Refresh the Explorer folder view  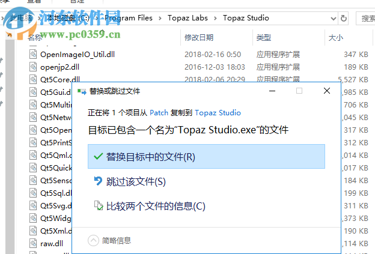[x=343, y=18]
